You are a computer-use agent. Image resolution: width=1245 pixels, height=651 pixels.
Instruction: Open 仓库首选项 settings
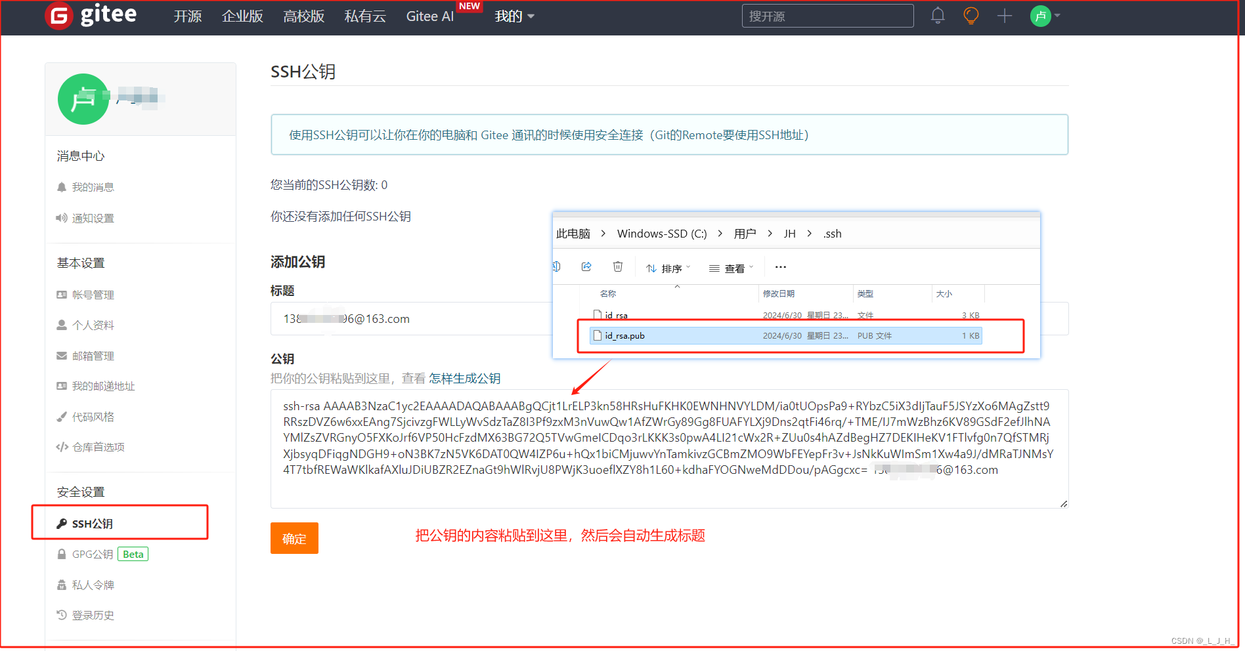[x=98, y=447]
